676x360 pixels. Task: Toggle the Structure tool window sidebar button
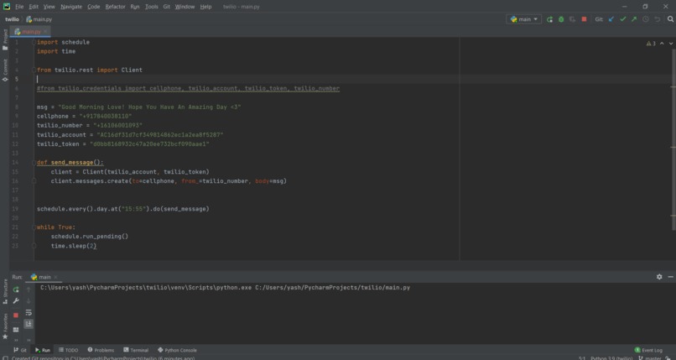pos(5,291)
